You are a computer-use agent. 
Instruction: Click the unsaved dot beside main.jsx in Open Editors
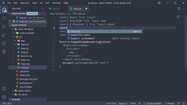coord(14,21)
